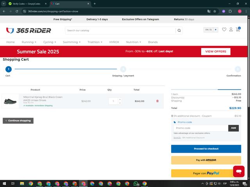Show hidden system tray icons
The height and width of the screenshot is (187, 250).
tap(202, 183)
